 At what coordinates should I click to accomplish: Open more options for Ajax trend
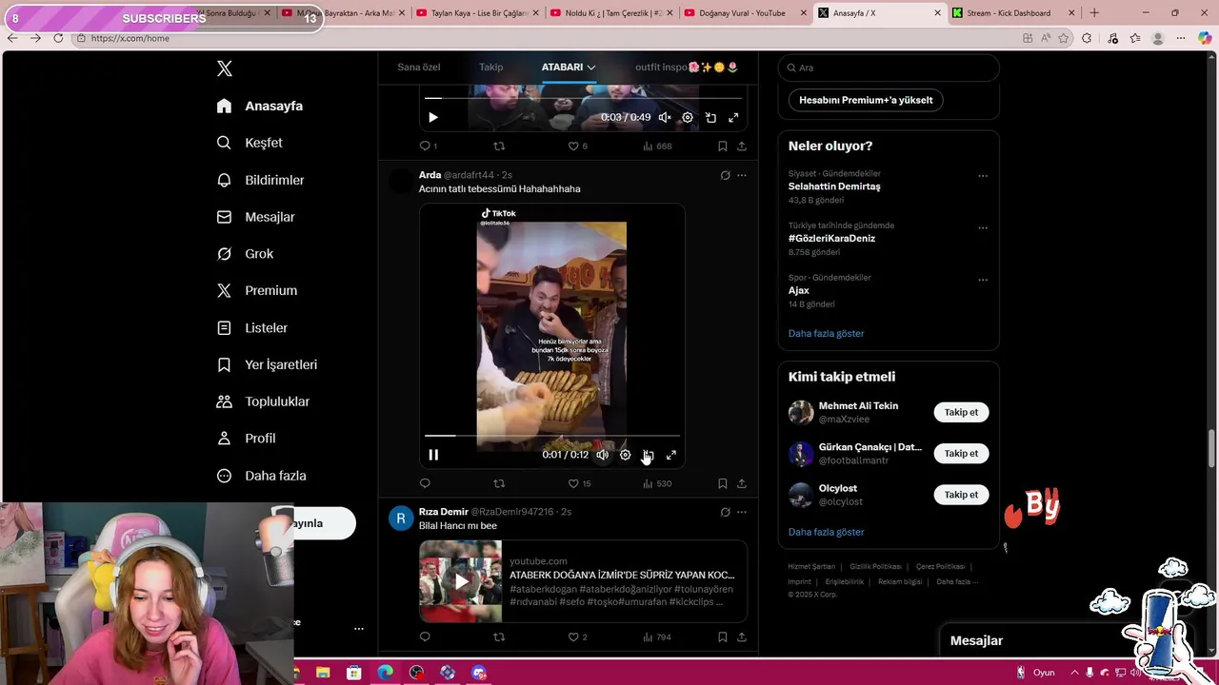(983, 280)
